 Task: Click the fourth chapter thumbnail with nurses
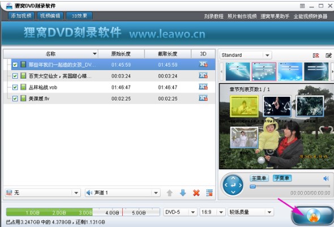[244, 138]
